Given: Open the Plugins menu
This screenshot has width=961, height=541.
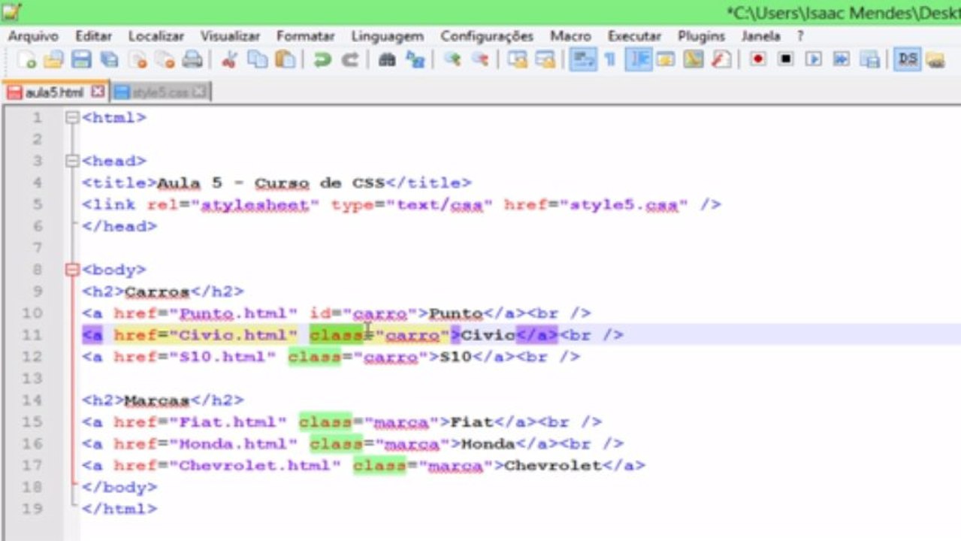Looking at the screenshot, I should pos(701,36).
